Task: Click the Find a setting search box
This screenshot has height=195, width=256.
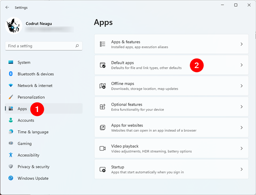Action: click(x=44, y=46)
